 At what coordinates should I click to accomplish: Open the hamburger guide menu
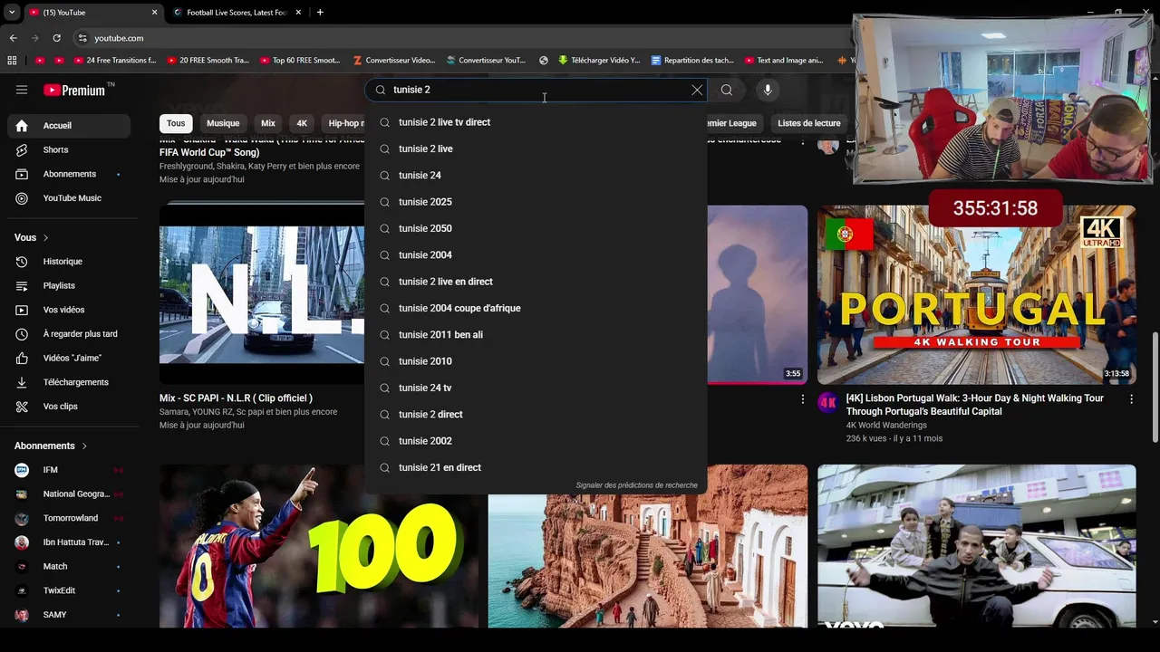[x=22, y=90]
